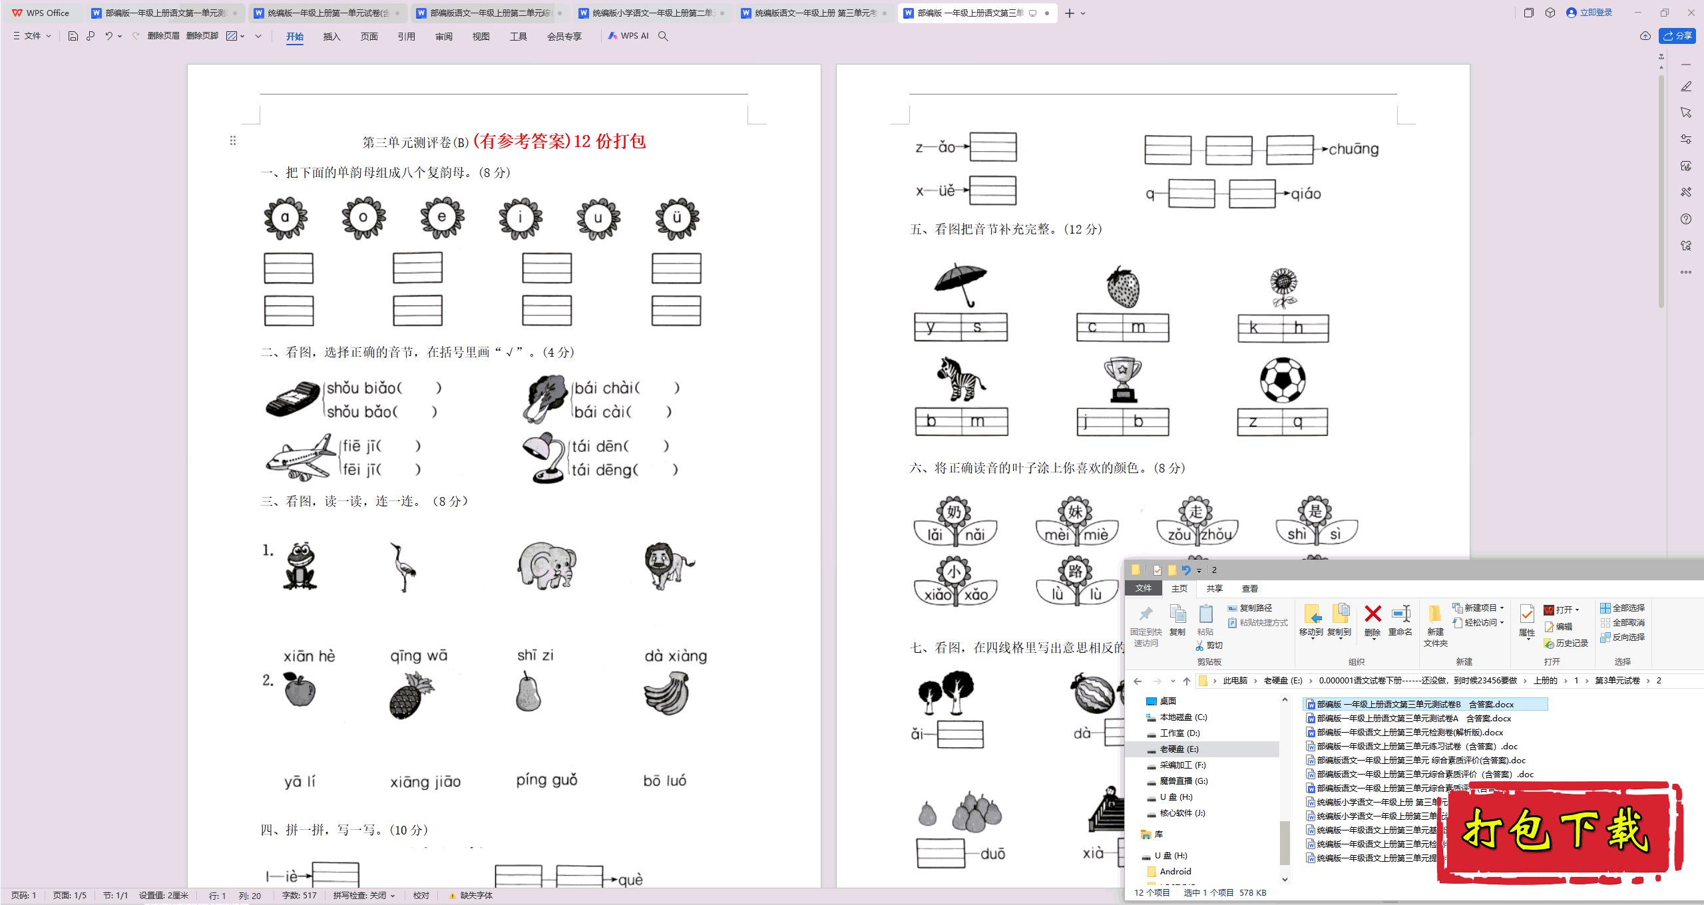Screen dimensions: 1704x905
Task: Click the Paste icon in Explorer ribbon
Action: point(1205,614)
